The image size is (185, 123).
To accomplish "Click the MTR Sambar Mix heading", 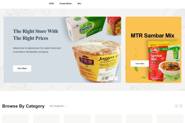I will point(152,36).
